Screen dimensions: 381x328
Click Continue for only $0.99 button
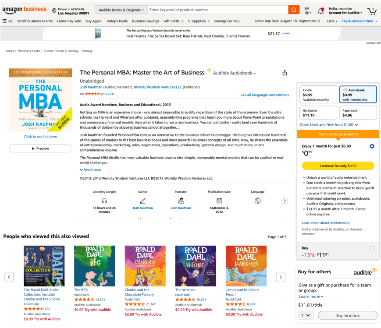[x=338, y=166]
